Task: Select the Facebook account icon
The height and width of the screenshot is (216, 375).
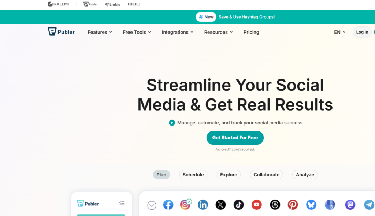Action: pos(168,205)
